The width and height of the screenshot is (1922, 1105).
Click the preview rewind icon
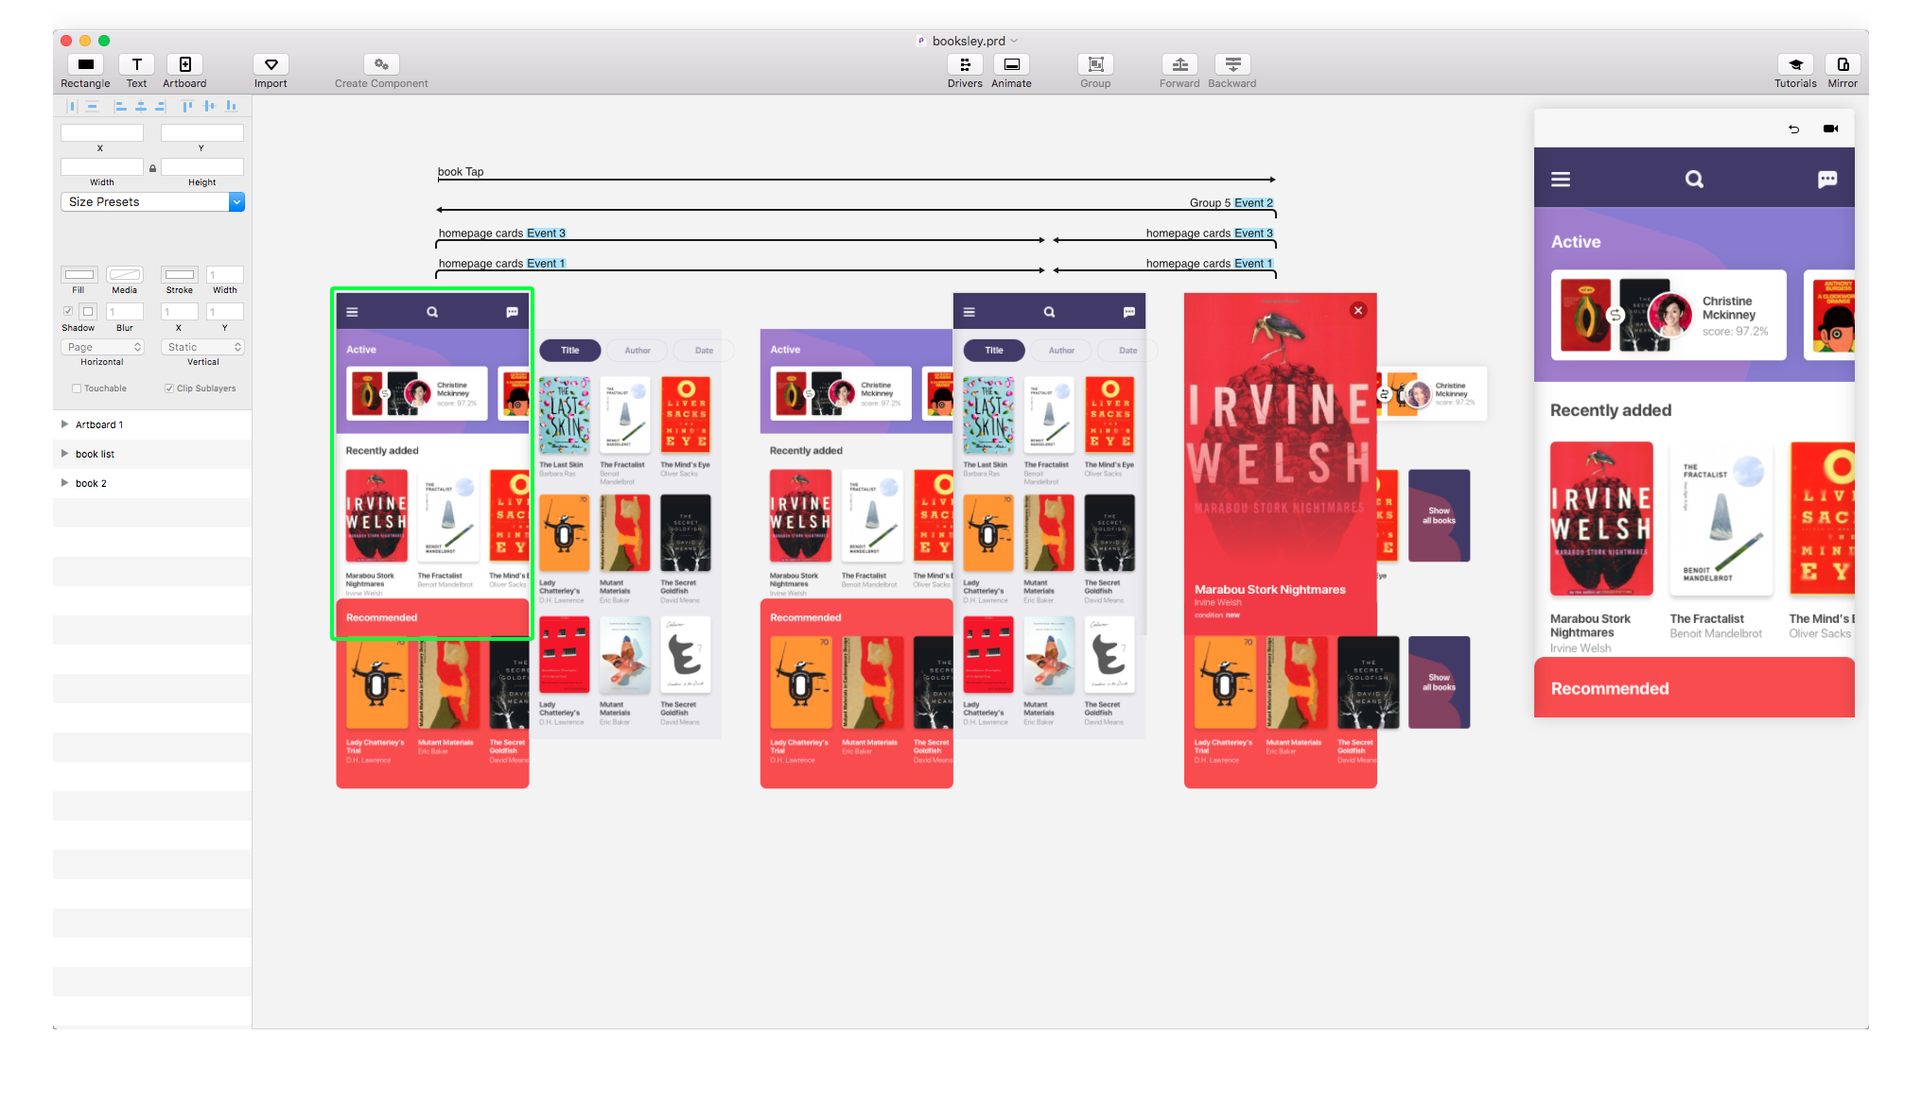[1793, 129]
